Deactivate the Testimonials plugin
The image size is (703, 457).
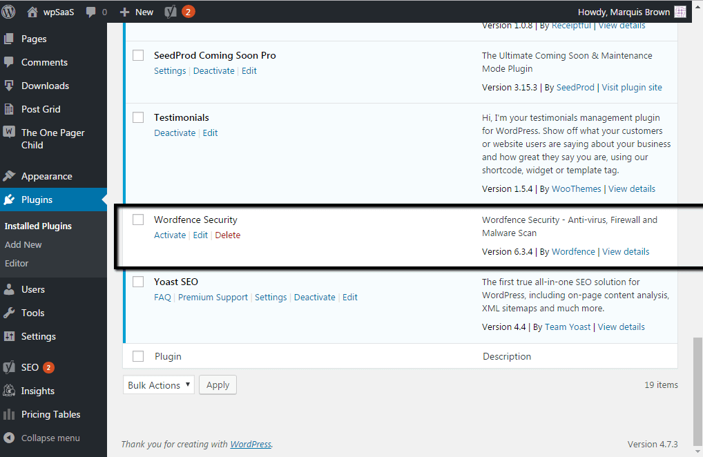[x=175, y=133]
